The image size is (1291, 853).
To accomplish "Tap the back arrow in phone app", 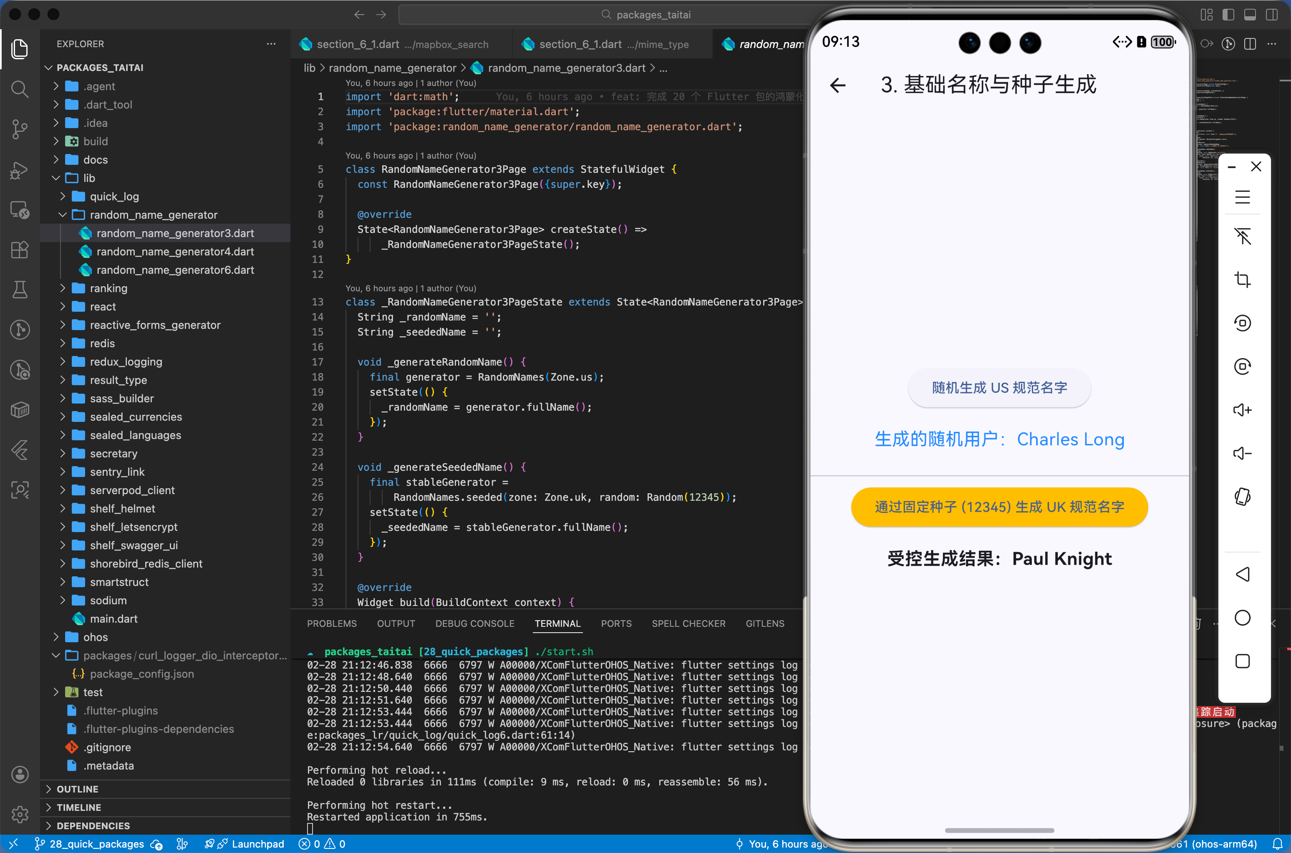I will pos(837,86).
